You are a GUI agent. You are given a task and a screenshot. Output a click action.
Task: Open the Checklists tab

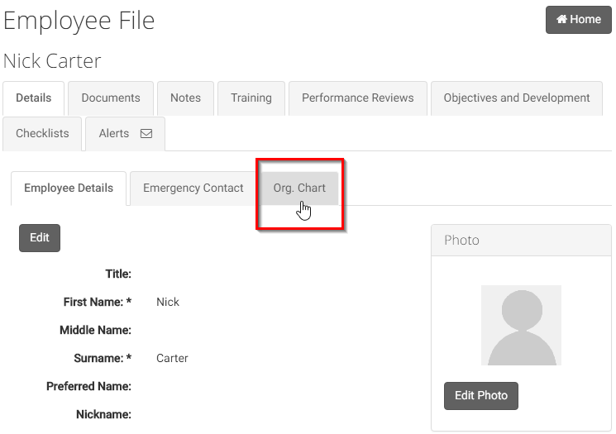point(42,134)
